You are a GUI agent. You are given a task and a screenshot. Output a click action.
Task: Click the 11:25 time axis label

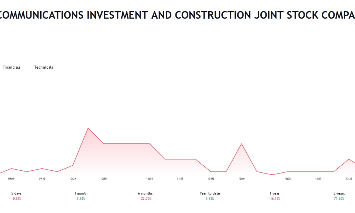180,179
